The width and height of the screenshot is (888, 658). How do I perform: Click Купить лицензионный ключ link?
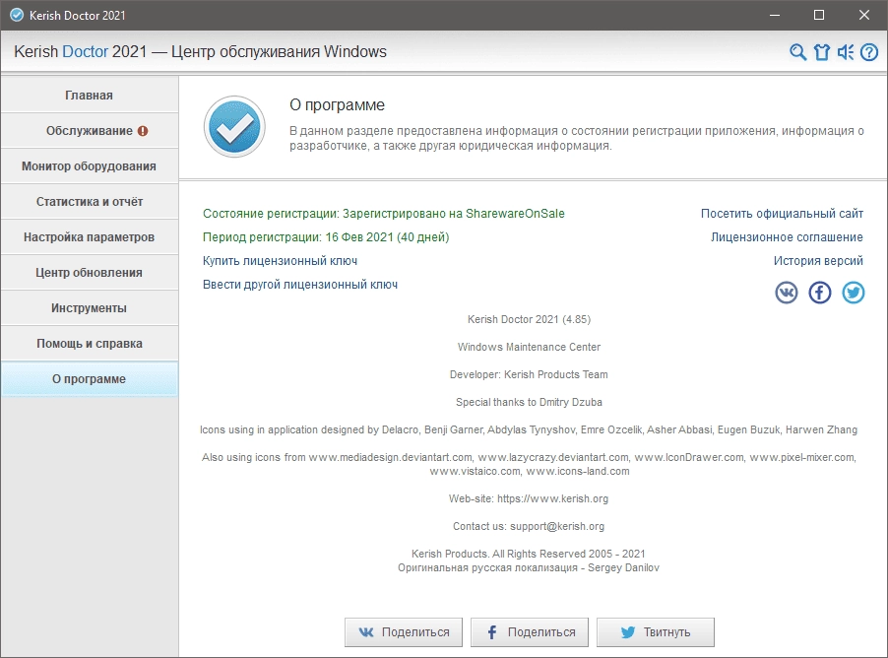pyautogui.click(x=280, y=261)
